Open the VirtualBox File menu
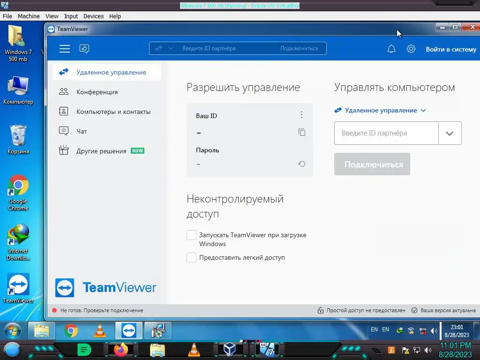Viewport: 480px width, 360px height. click(x=7, y=16)
